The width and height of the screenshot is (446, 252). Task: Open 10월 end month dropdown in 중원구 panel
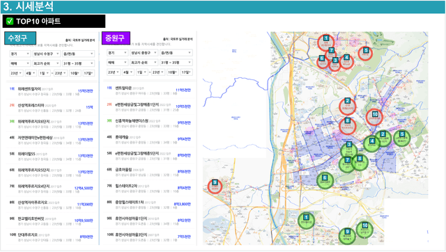point(173,72)
